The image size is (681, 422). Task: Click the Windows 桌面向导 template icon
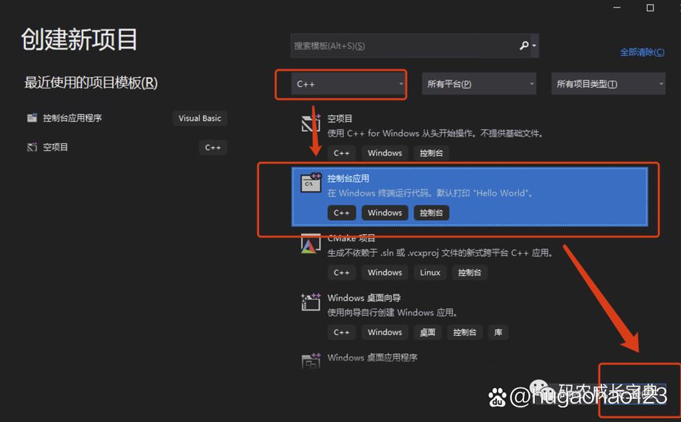click(310, 302)
